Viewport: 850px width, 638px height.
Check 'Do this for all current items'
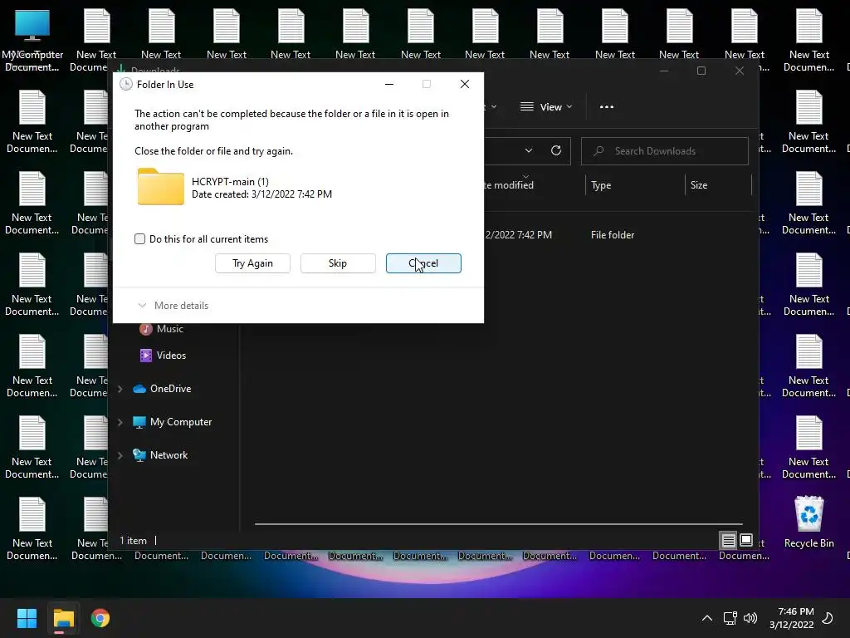coord(139,238)
